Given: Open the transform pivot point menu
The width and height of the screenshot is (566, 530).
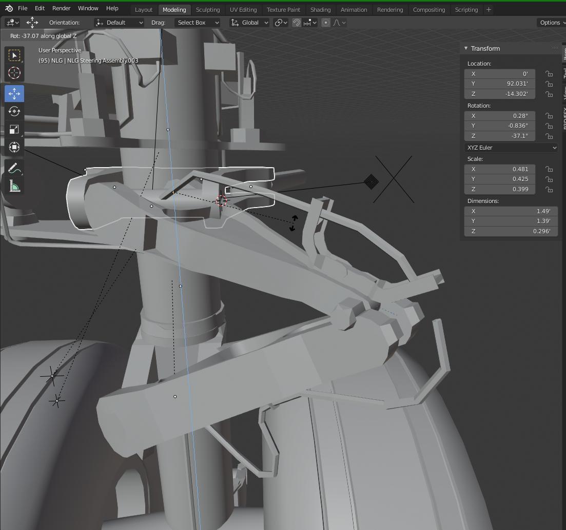Looking at the screenshot, I should pyautogui.click(x=281, y=23).
